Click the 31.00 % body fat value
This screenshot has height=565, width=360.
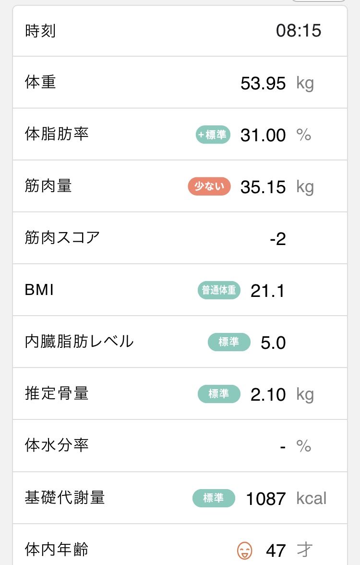coord(276,135)
